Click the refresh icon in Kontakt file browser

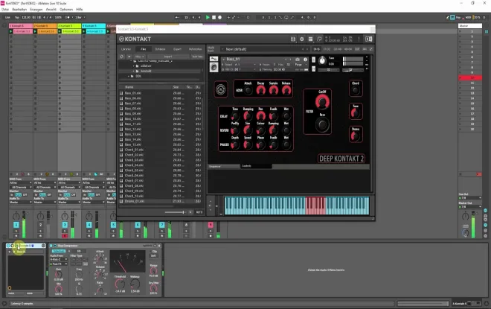tap(122, 57)
